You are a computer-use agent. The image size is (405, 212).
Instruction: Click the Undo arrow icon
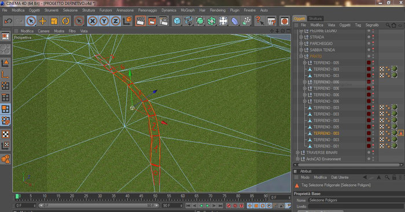(x=8, y=21)
